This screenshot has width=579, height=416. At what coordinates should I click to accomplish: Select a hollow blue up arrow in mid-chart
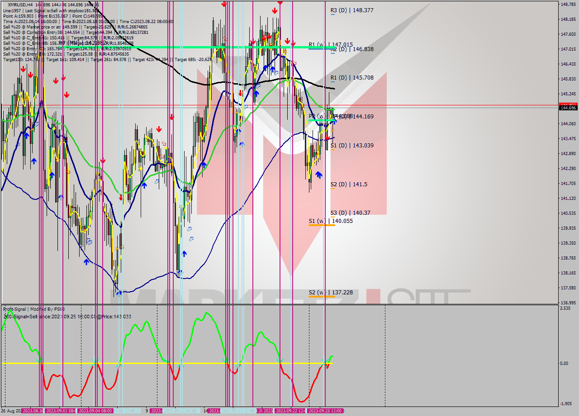tap(190, 229)
